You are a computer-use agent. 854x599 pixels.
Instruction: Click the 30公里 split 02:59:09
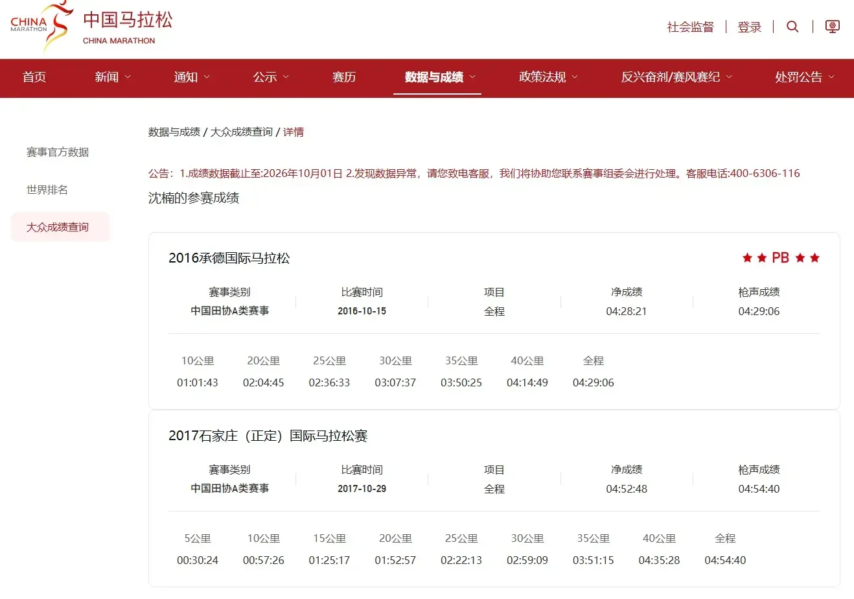click(x=527, y=560)
